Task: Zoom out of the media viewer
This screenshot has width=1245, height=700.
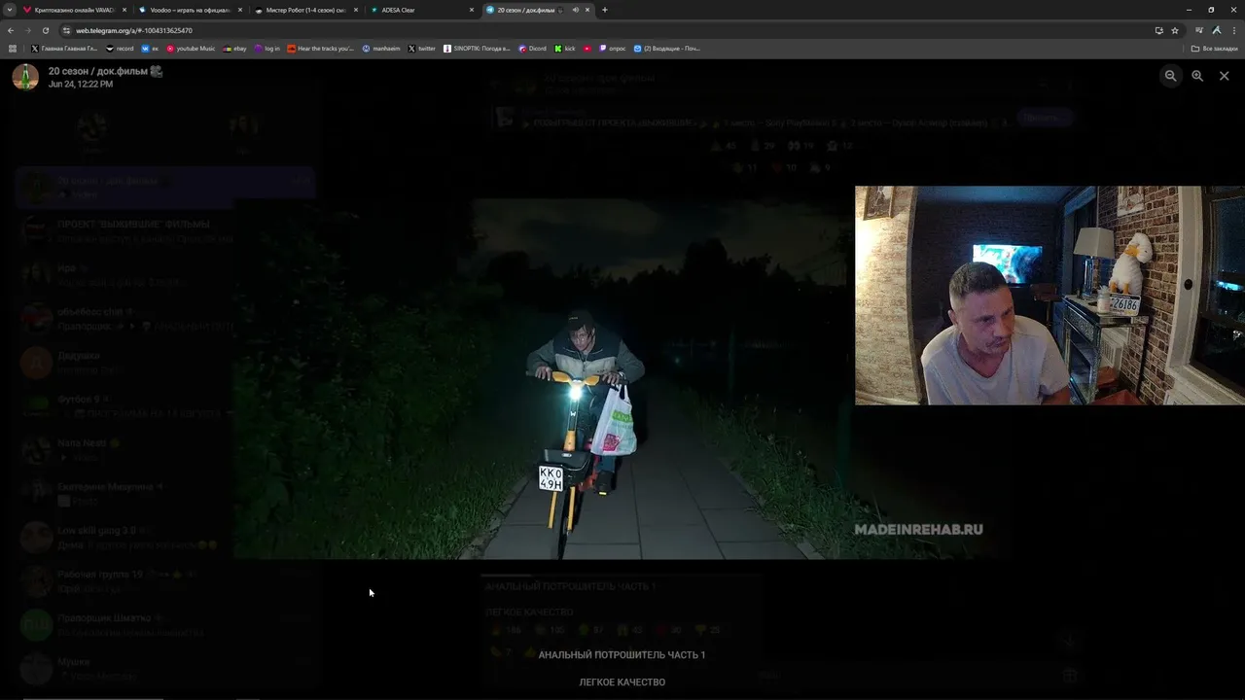Action: pyautogui.click(x=1171, y=76)
